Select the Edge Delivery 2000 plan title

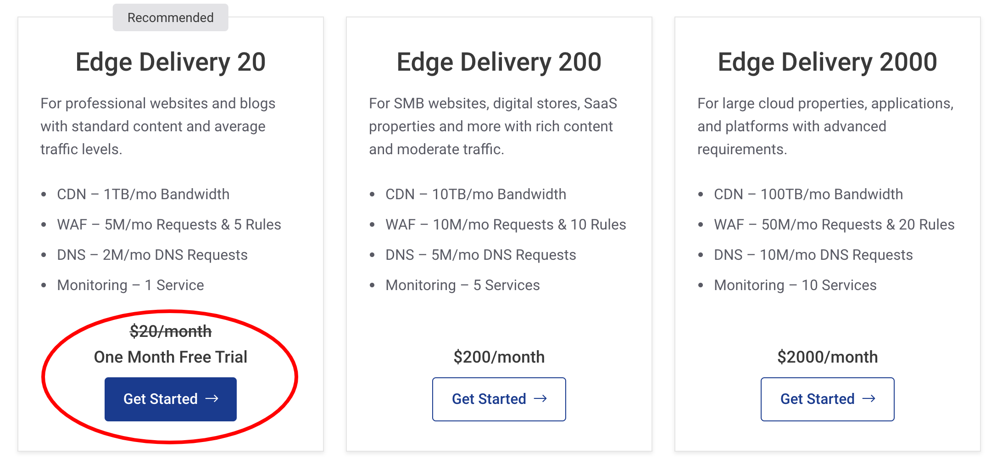tap(827, 61)
